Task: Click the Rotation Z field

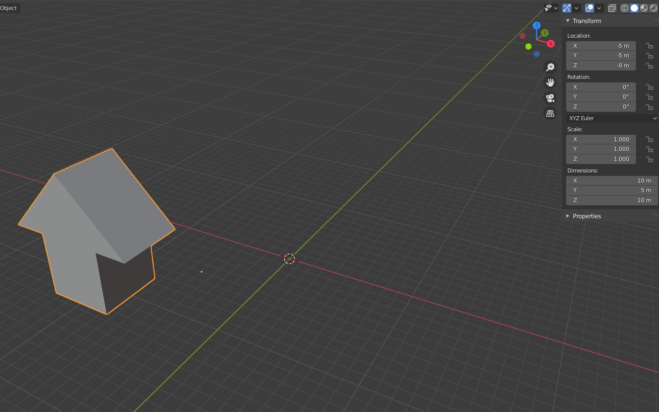Action: pos(601,107)
